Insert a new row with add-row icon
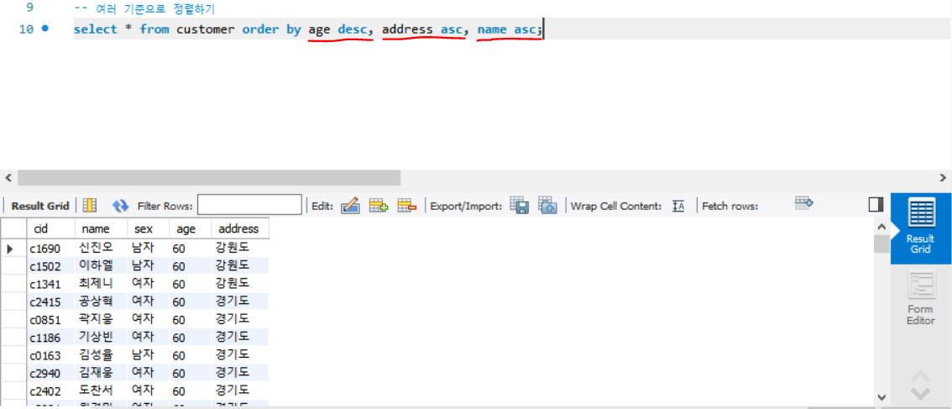The image size is (952, 409). (x=379, y=206)
